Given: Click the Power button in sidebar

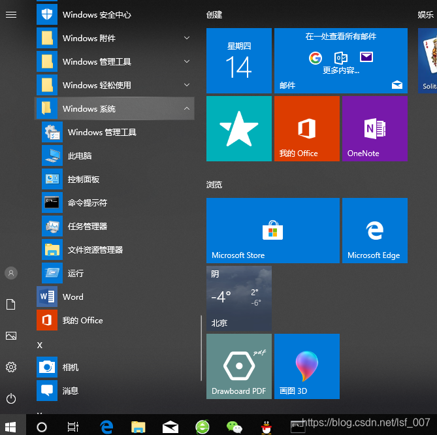Looking at the screenshot, I should [11, 398].
